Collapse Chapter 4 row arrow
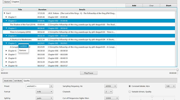Screen dimensions: 180x100 pyautogui.click(x=6, y=36)
